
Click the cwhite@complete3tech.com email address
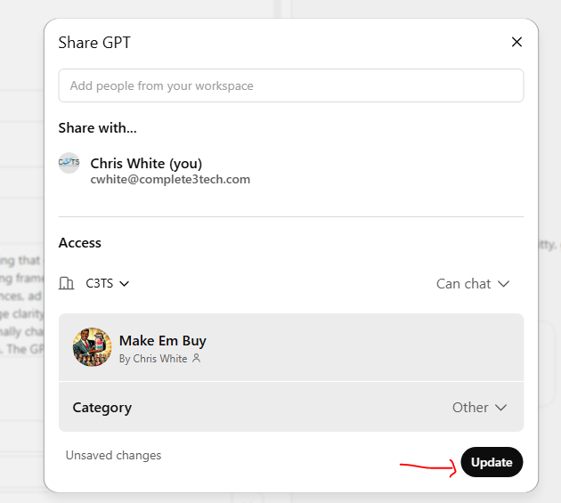[170, 179]
